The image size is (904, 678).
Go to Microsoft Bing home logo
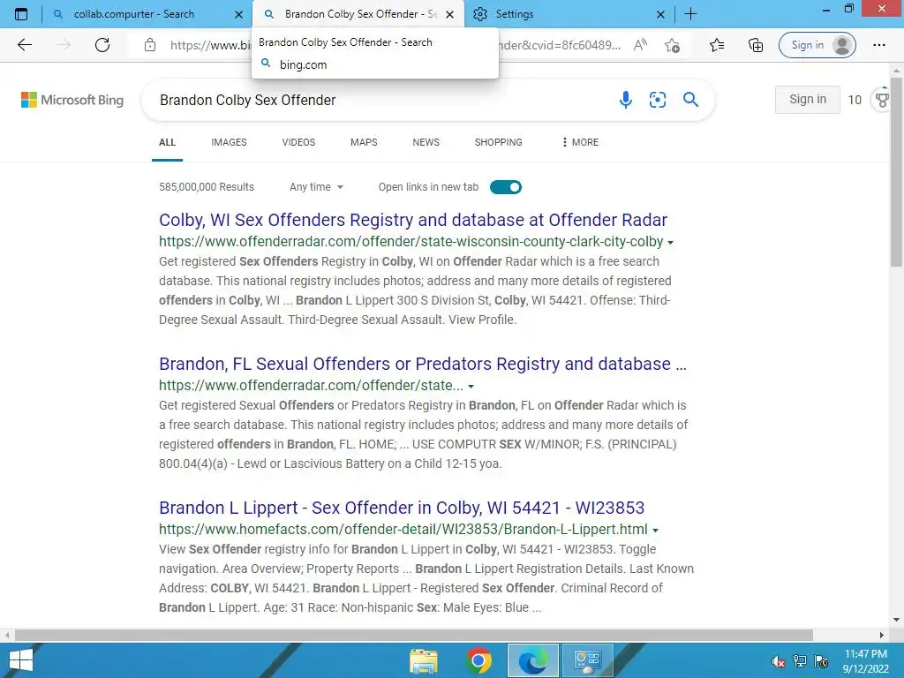point(72,100)
